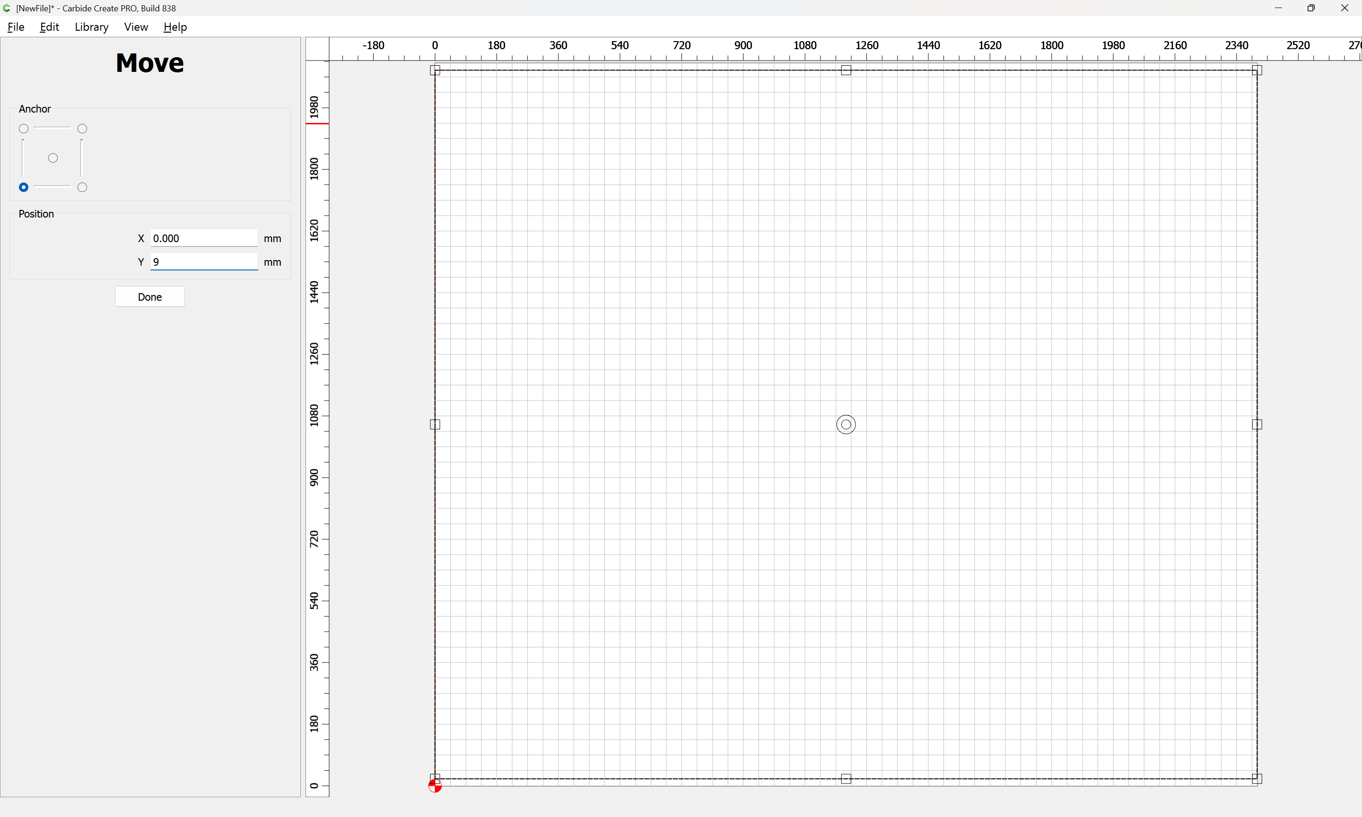
Task: Open the View menu
Action: tap(135, 27)
